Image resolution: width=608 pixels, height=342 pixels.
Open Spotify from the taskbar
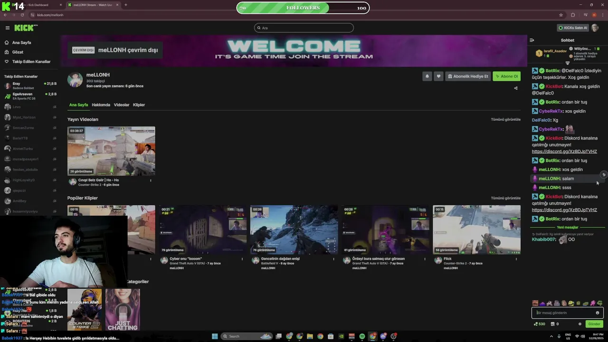coord(362,336)
